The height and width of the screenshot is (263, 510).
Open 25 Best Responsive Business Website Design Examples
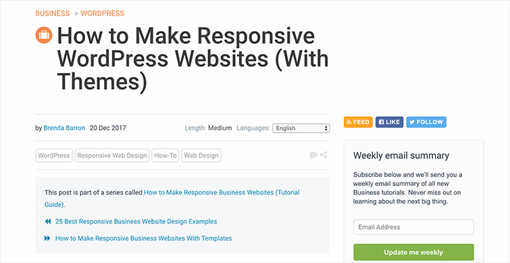click(136, 221)
